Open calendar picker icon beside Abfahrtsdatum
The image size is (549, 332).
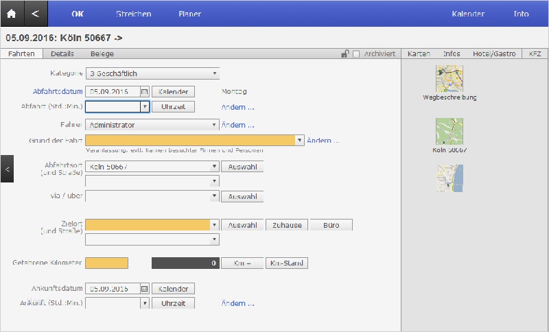click(x=145, y=92)
